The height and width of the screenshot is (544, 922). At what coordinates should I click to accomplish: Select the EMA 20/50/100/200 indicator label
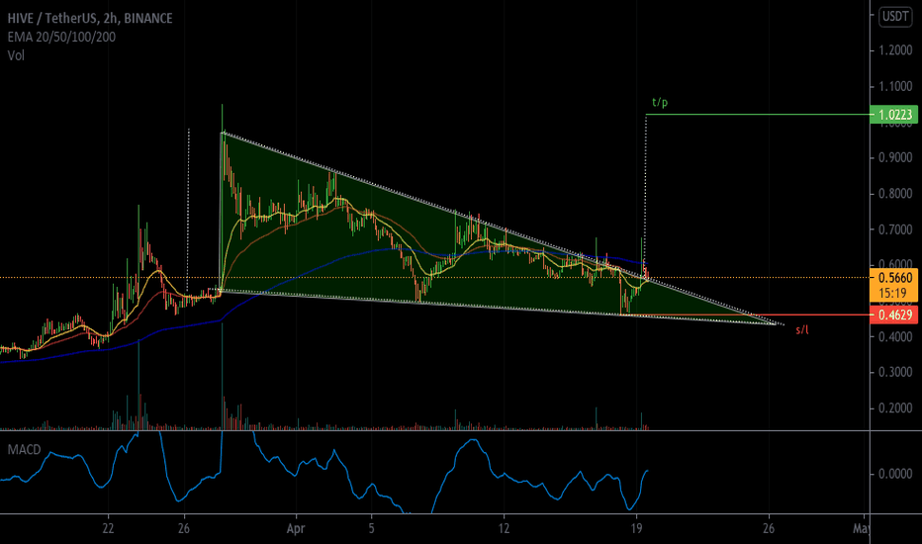61,37
